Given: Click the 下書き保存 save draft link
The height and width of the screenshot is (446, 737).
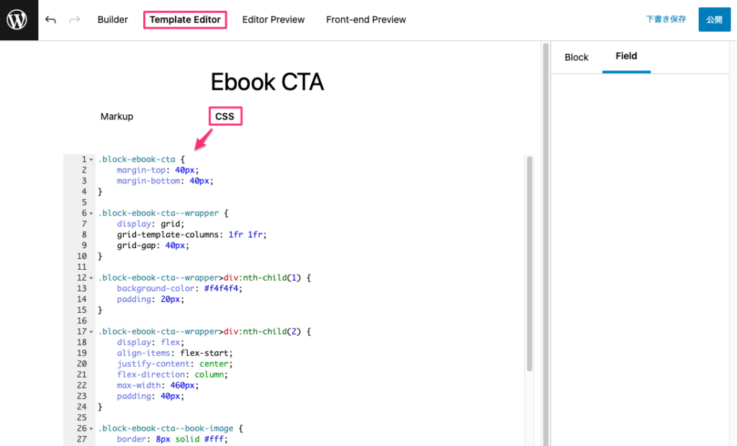Looking at the screenshot, I should (x=666, y=20).
